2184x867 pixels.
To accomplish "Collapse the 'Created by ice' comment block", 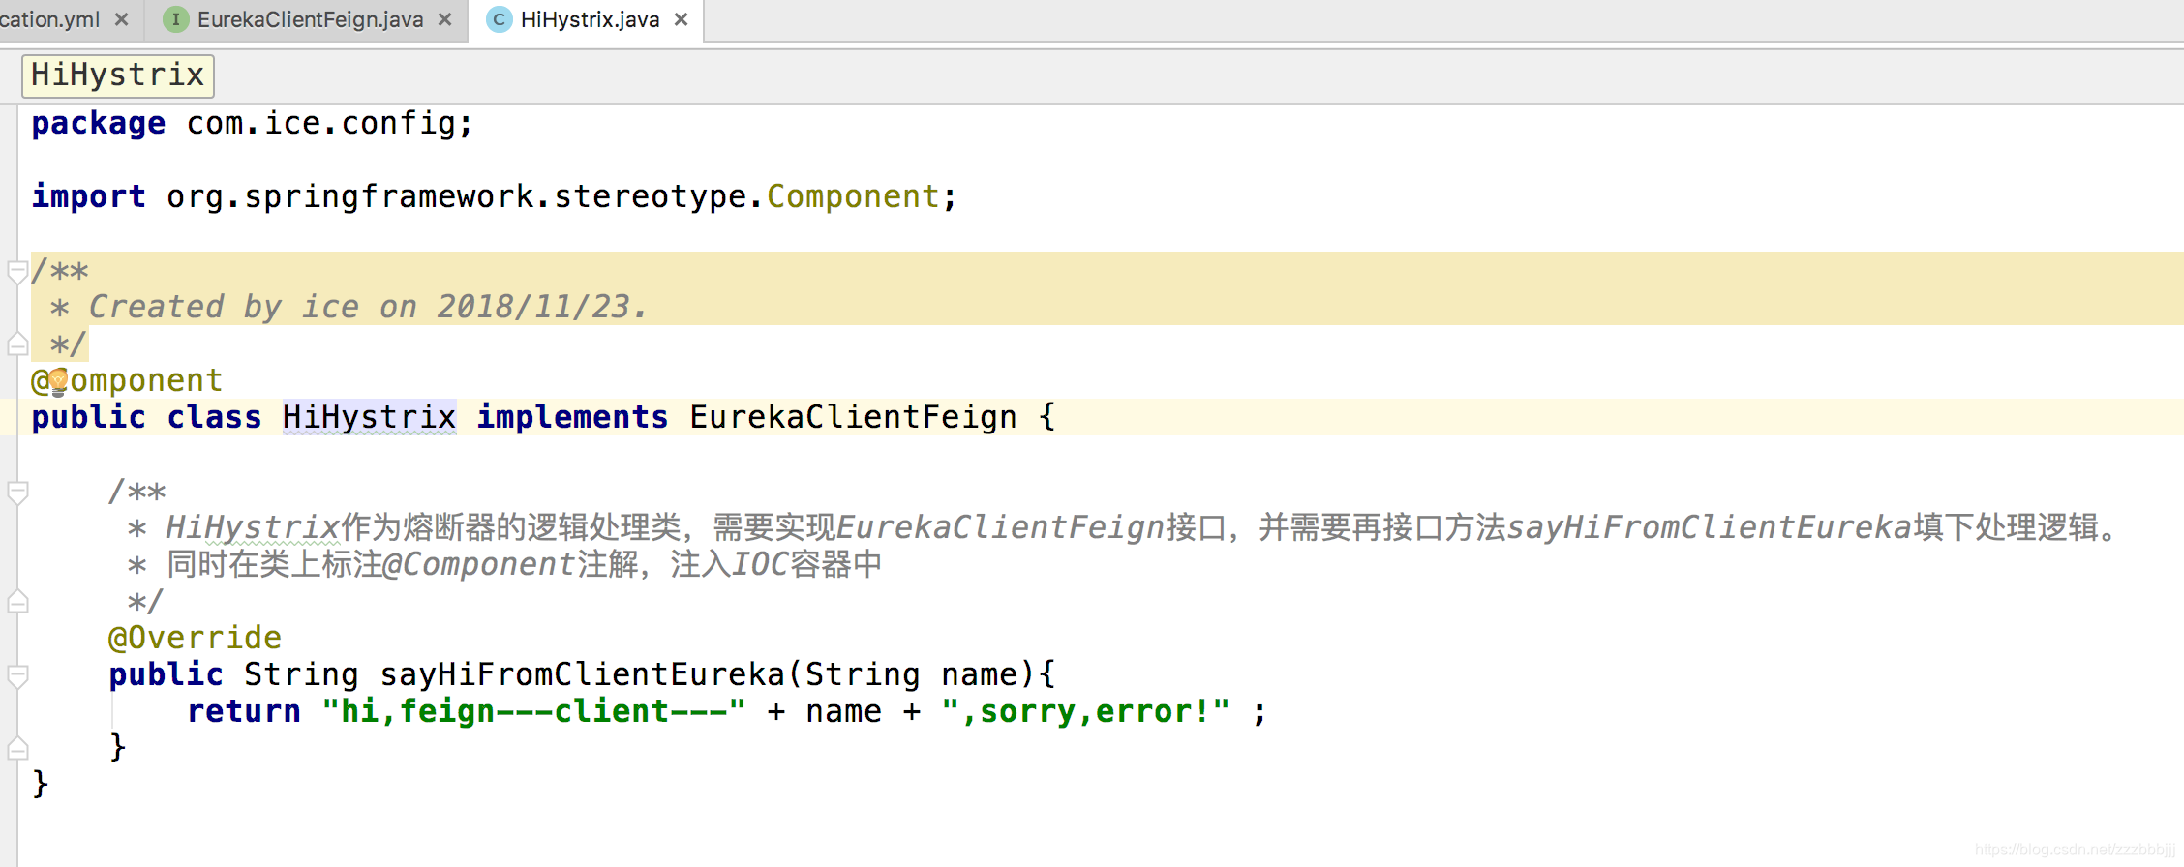I will pos(17,272).
